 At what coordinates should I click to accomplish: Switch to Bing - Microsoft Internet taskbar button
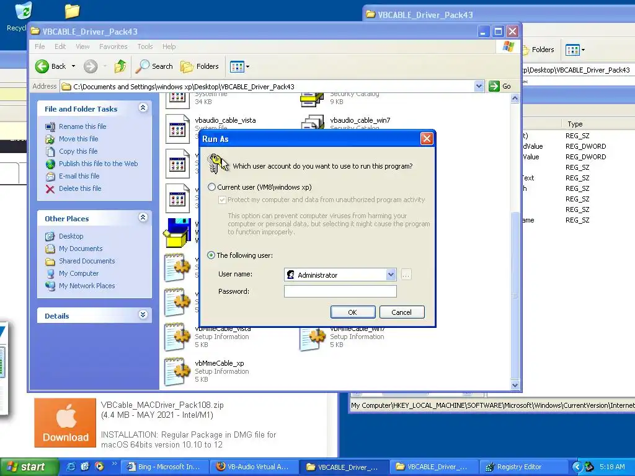(166, 467)
